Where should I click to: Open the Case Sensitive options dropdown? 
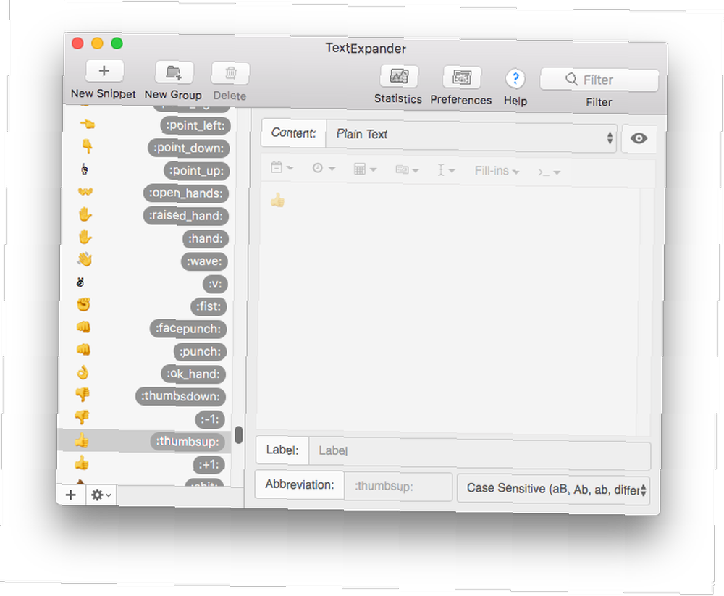click(x=554, y=490)
